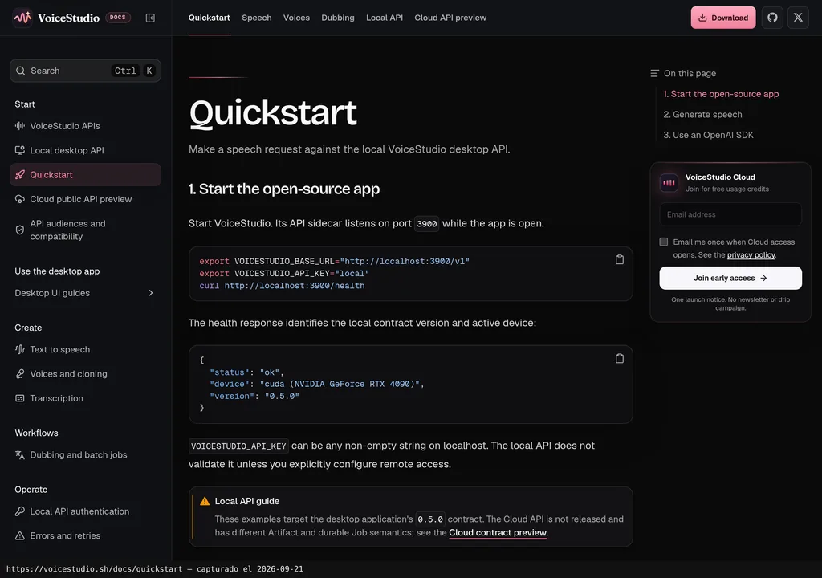Open Dubbing and batch jobs page

point(85,454)
